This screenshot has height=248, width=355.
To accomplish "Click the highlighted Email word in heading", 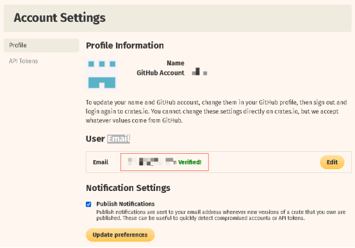I will click(119, 138).
